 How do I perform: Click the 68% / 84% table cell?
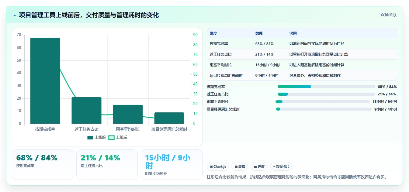tap(264, 44)
